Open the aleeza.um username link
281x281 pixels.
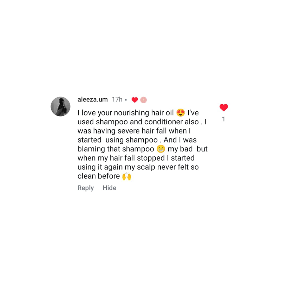tap(92, 99)
